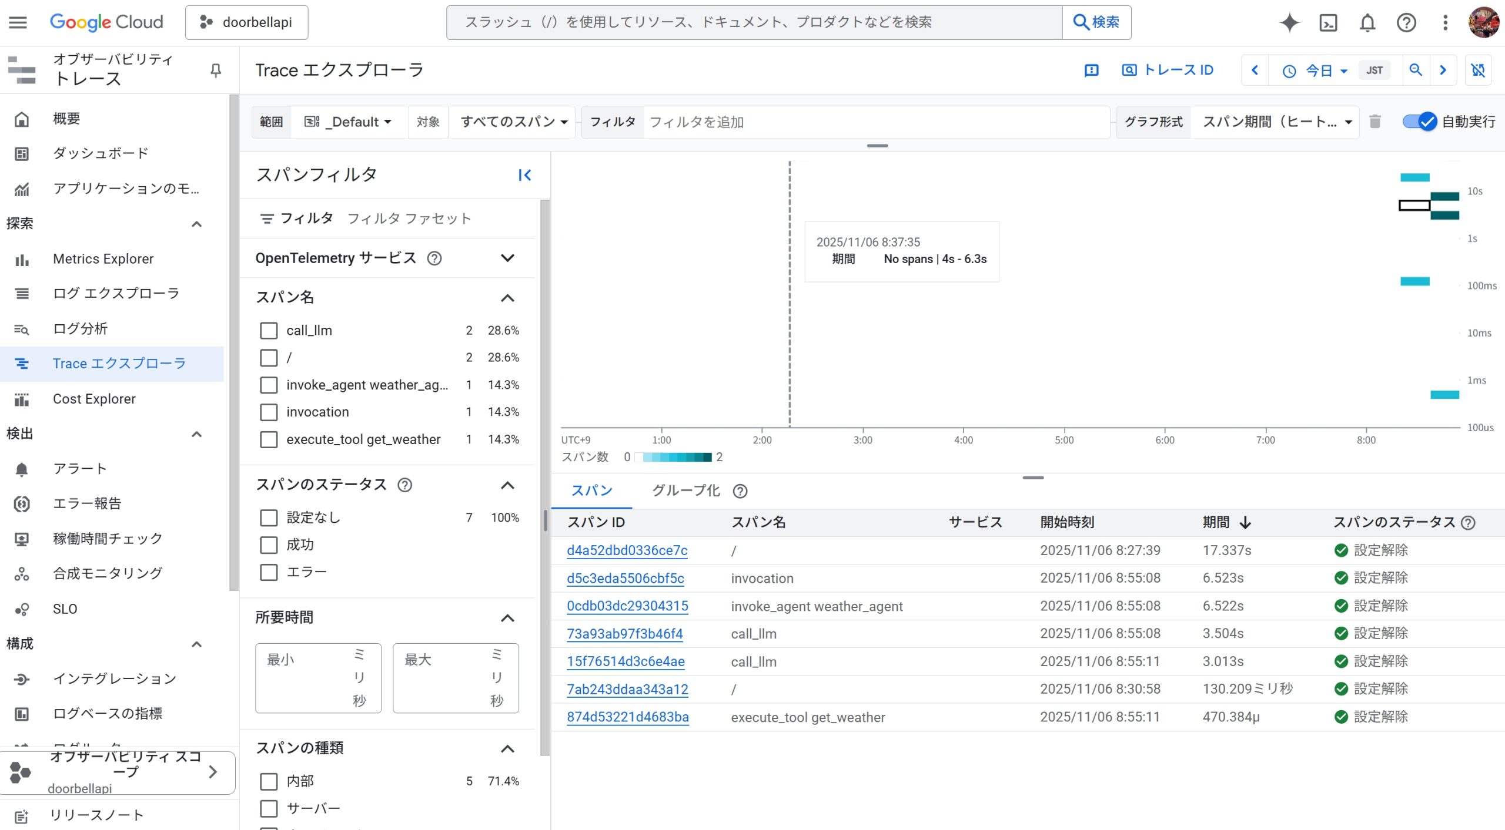The height and width of the screenshot is (830, 1505).
Task: Switch to the グループ化 tab
Action: (685, 490)
